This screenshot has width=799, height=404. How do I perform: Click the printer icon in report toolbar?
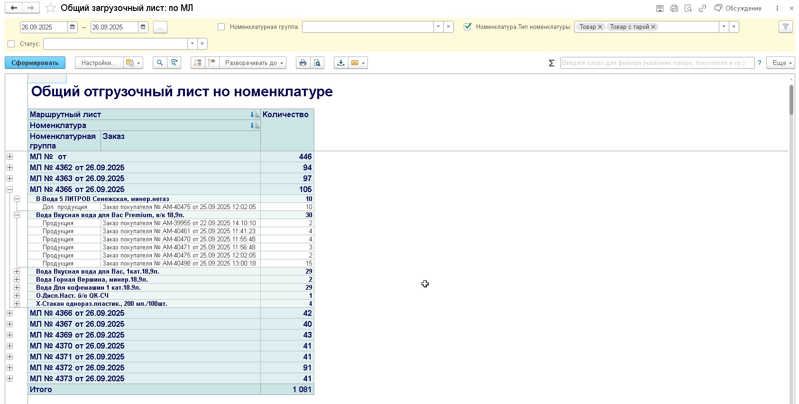click(303, 63)
